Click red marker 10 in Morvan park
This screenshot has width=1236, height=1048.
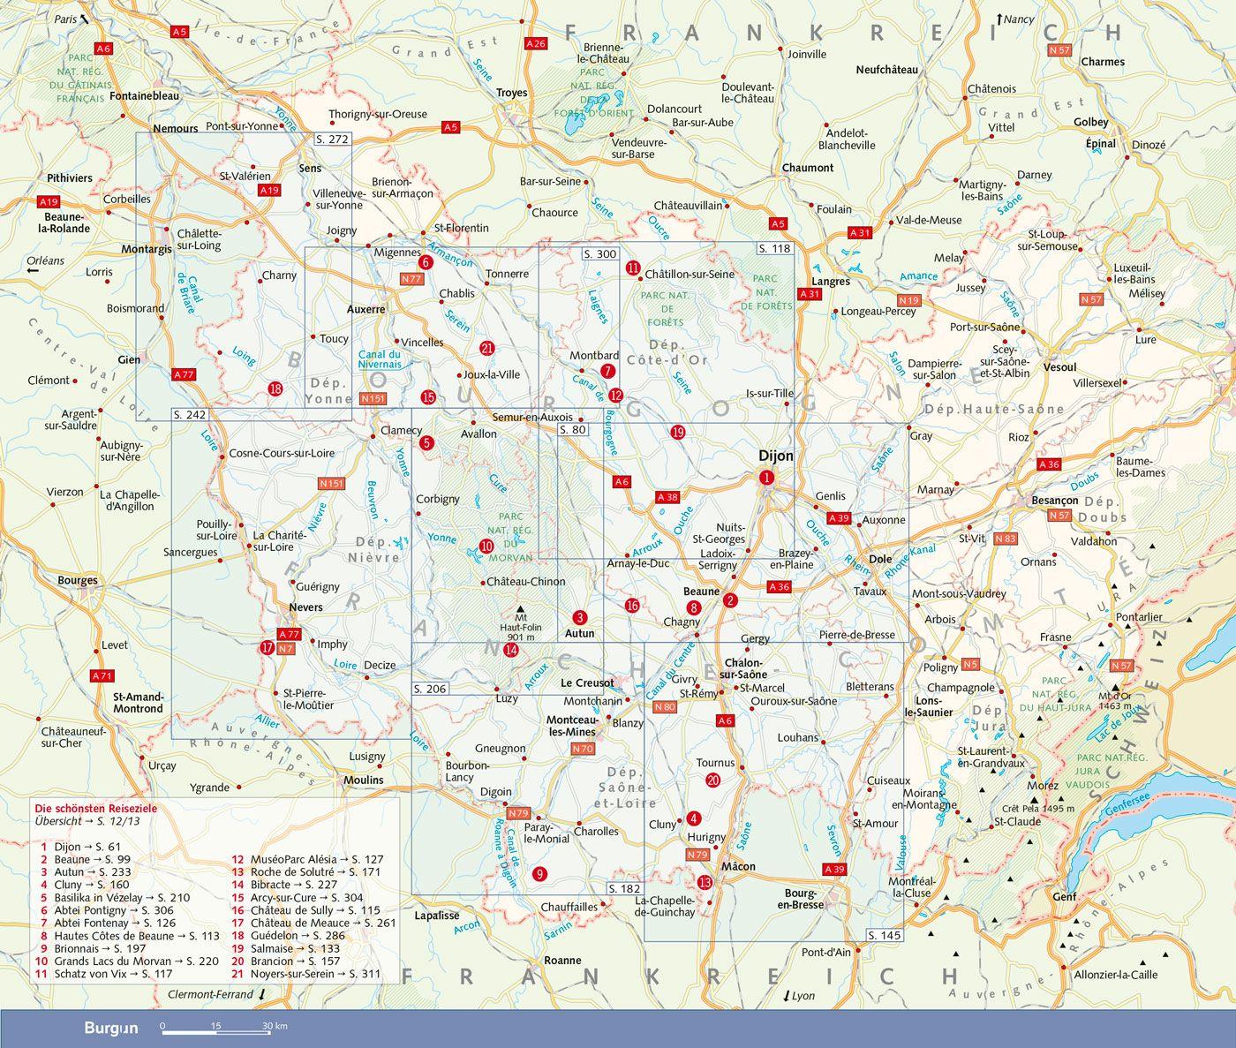(486, 546)
